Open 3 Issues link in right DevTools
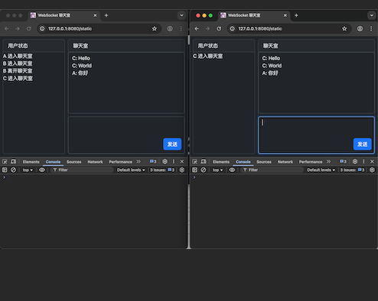 coord(352,170)
